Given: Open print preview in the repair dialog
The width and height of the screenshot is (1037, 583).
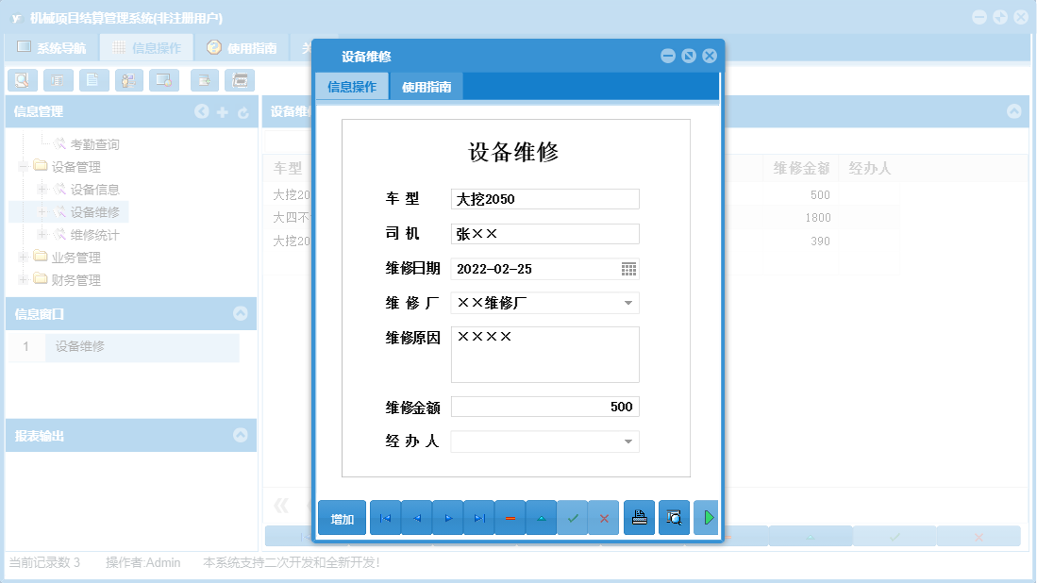Looking at the screenshot, I should pyautogui.click(x=673, y=517).
